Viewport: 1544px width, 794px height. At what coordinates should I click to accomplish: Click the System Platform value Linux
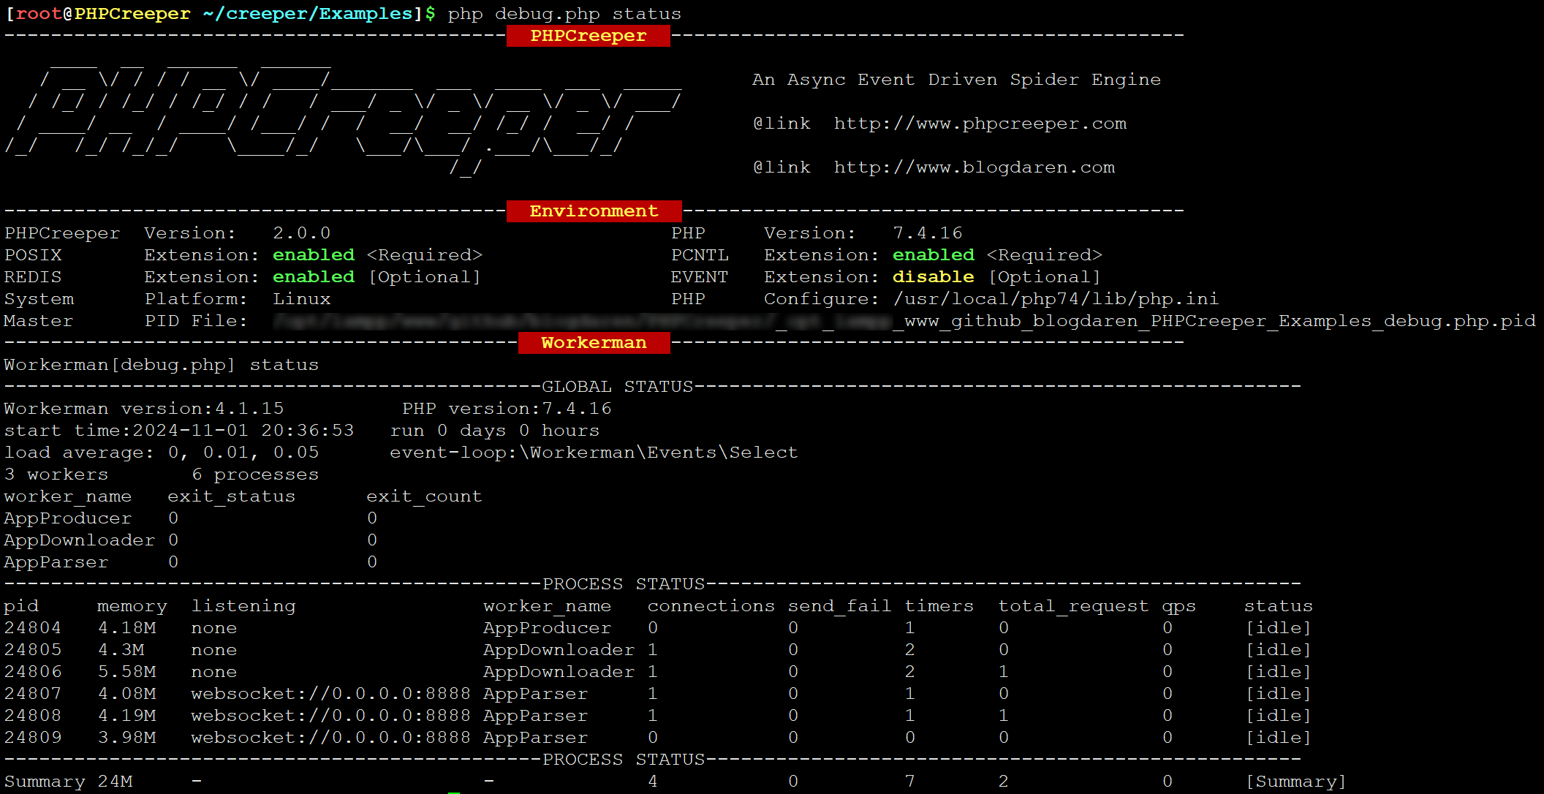pos(302,299)
